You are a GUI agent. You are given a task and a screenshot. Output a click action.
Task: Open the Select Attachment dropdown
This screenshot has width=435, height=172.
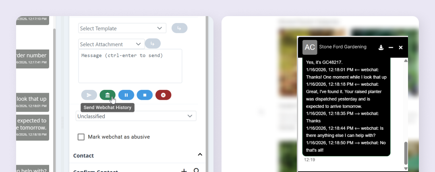112,44
